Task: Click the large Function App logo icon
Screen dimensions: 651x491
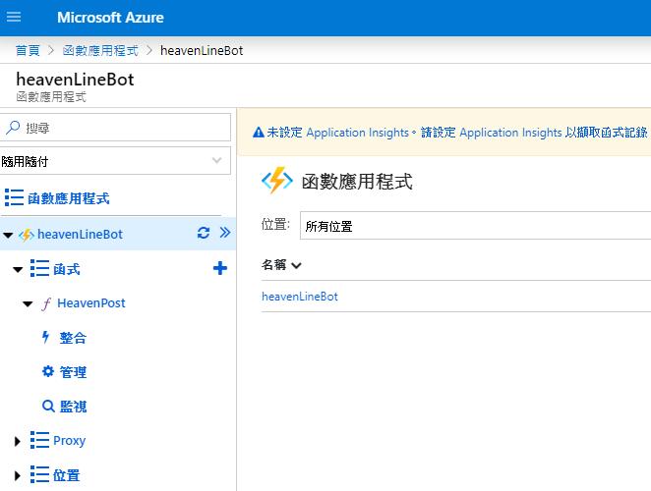Action: pos(277,181)
